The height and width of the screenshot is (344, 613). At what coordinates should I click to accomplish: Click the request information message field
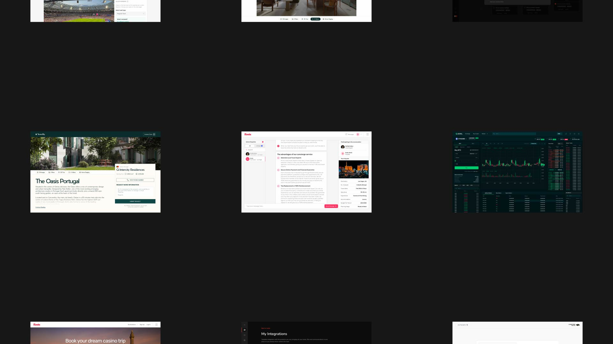tap(135, 192)
